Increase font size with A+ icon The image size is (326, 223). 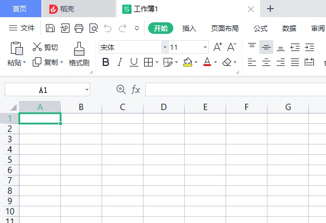(218, 47)
